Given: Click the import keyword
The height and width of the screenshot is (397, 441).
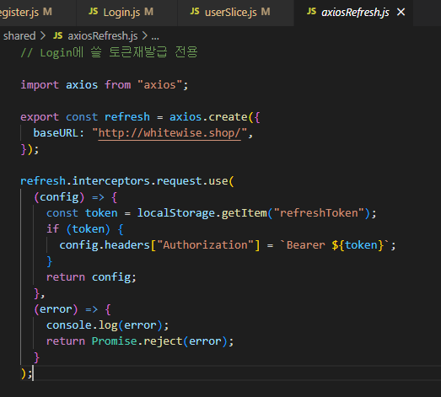Looking at the screenshot, I should 40,85.
